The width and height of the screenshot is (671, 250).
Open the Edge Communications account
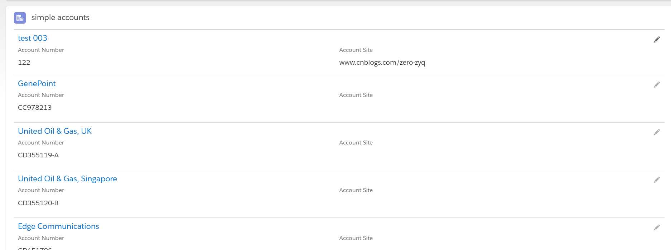pyautogui.click(x=58, y=226)
